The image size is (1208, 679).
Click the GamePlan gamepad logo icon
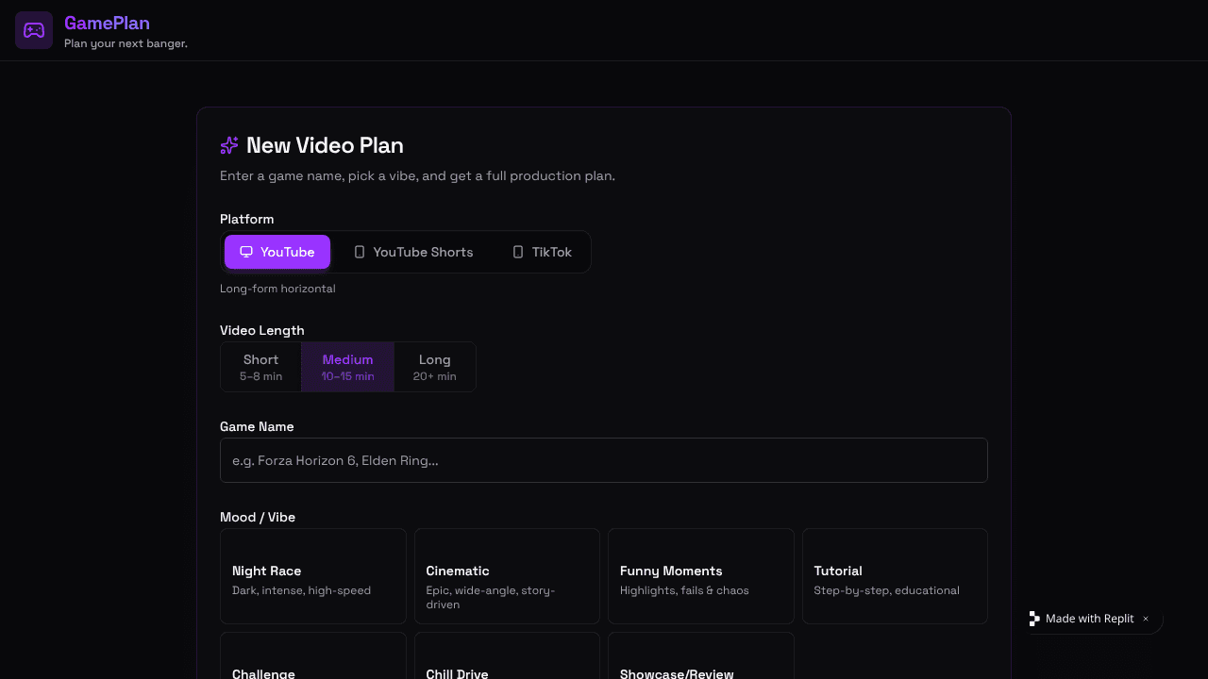pos(34,30)
